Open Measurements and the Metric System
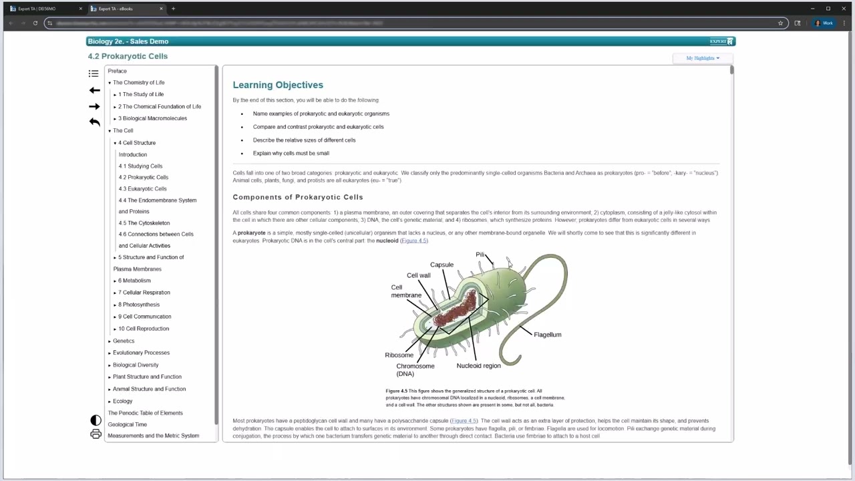Viewport: 855px width, 481px height. (x=153, y=436)
